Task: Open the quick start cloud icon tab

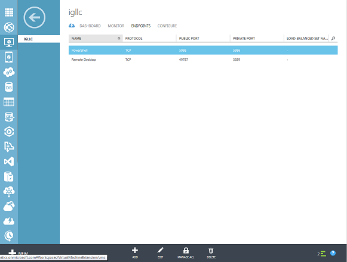Action: pos(72,26)
